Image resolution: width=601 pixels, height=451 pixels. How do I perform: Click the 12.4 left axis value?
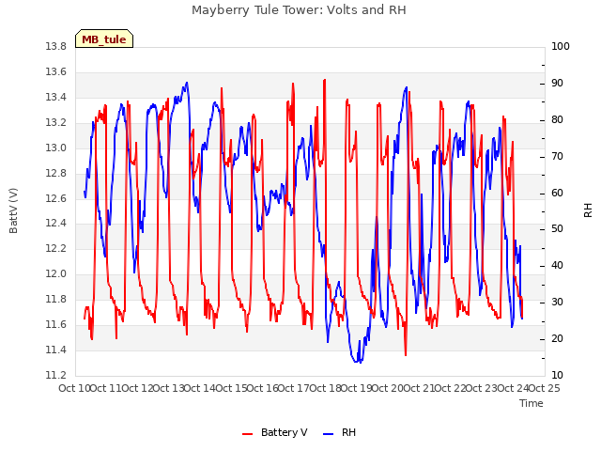click(x=56, y=224)
